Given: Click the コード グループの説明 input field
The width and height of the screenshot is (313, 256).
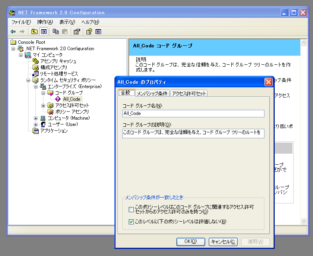Looking at the screenshot, I should coord(193,133).
